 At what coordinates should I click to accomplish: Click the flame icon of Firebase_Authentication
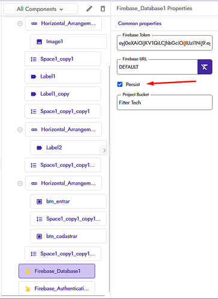point(28,289)
